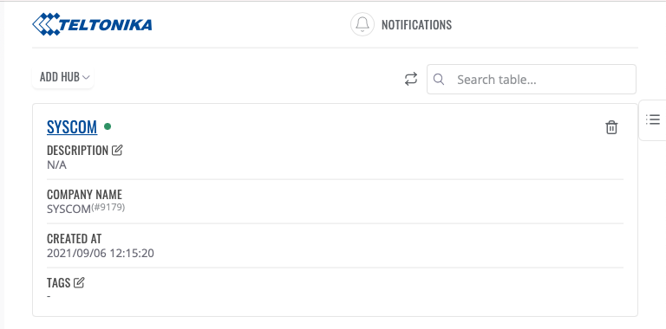Click the green online status dot
Viewport: 666px width, 329px height.
(x=108, y=126)
